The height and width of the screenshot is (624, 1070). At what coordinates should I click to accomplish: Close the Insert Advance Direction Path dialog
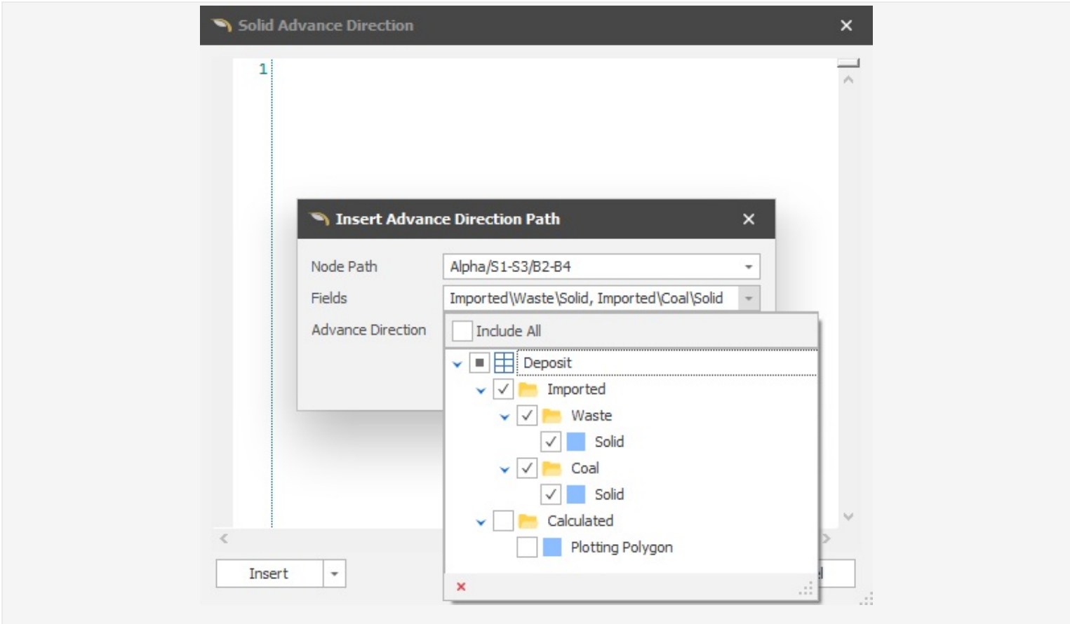(749, 219)
